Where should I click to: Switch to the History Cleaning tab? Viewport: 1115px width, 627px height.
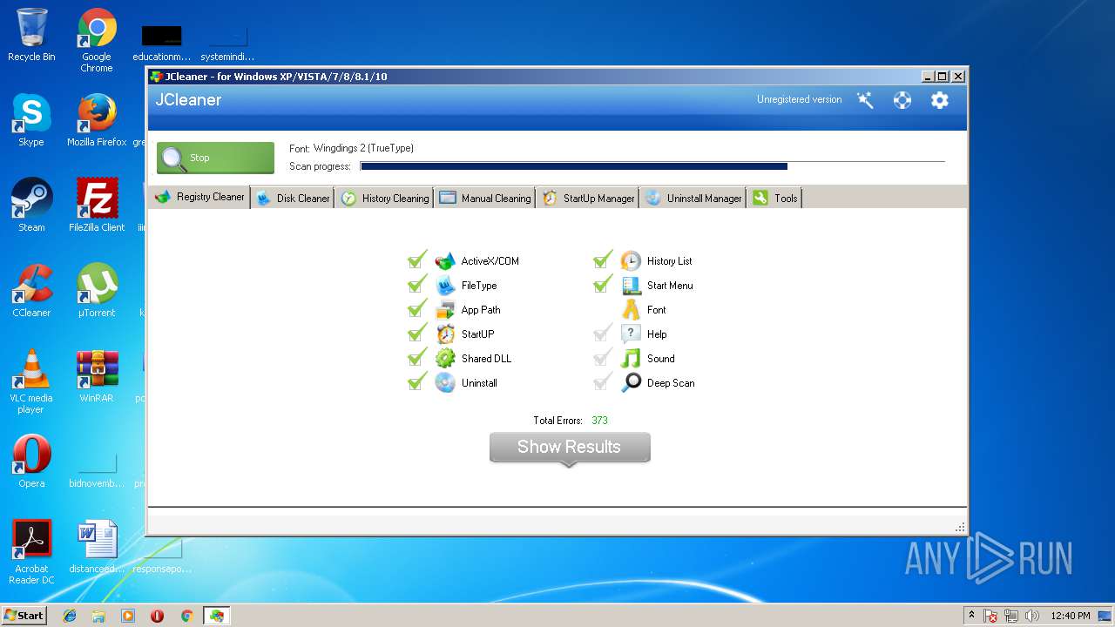[385, 198]
